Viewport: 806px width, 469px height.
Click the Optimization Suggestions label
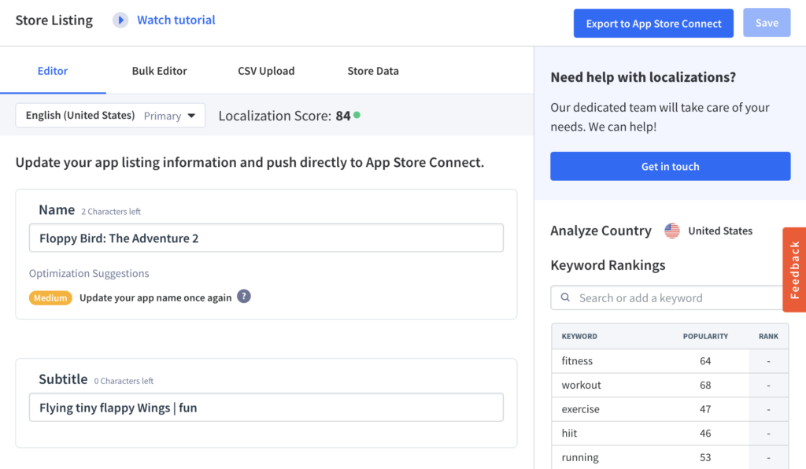[89, 273]
